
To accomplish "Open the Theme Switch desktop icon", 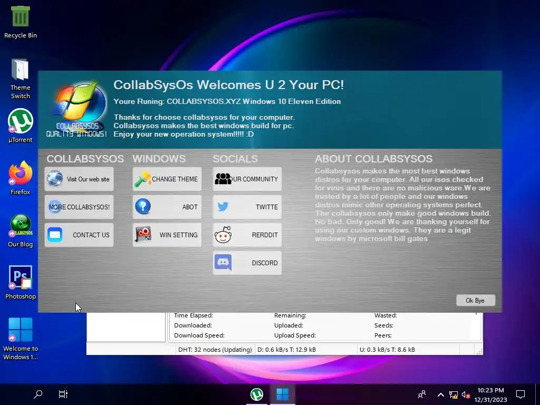I will [x=21, y=79].
